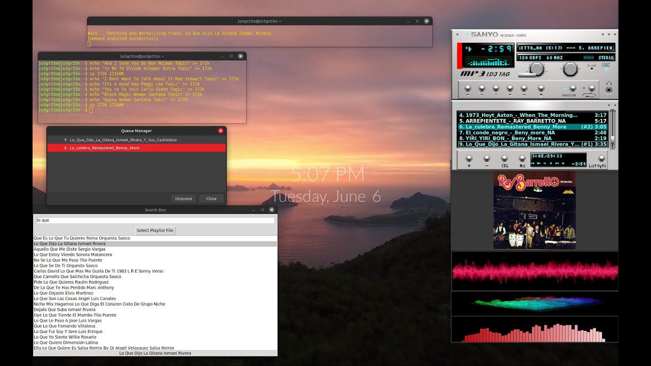The image size is (651, 366).
Task: Adjust the volume dial knob
Action: pyautogui.click(x=537, y=69)
